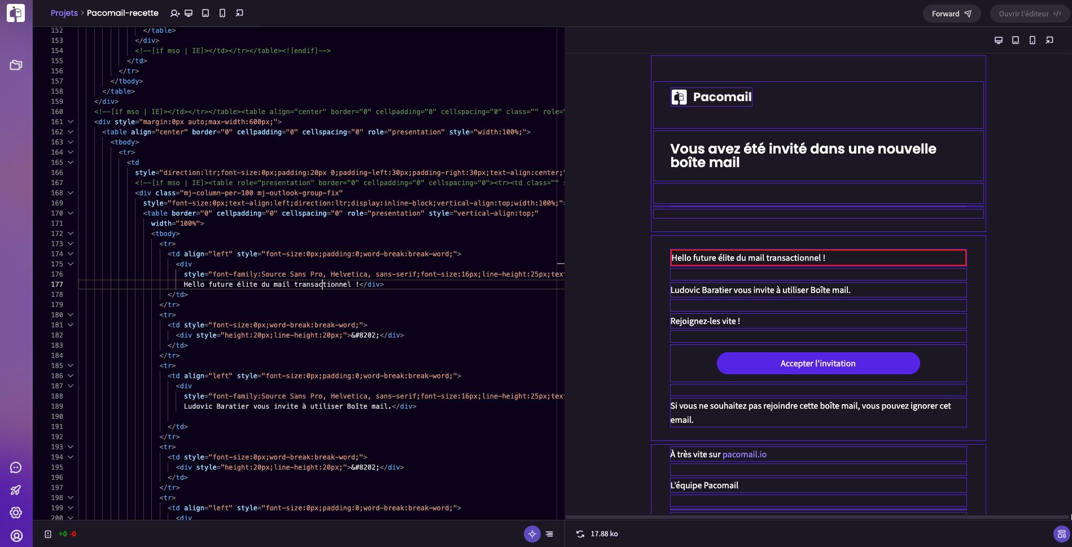
Task: Collapse the code fold at line 161
Action: pyautogui.click(x=70, y=121)
